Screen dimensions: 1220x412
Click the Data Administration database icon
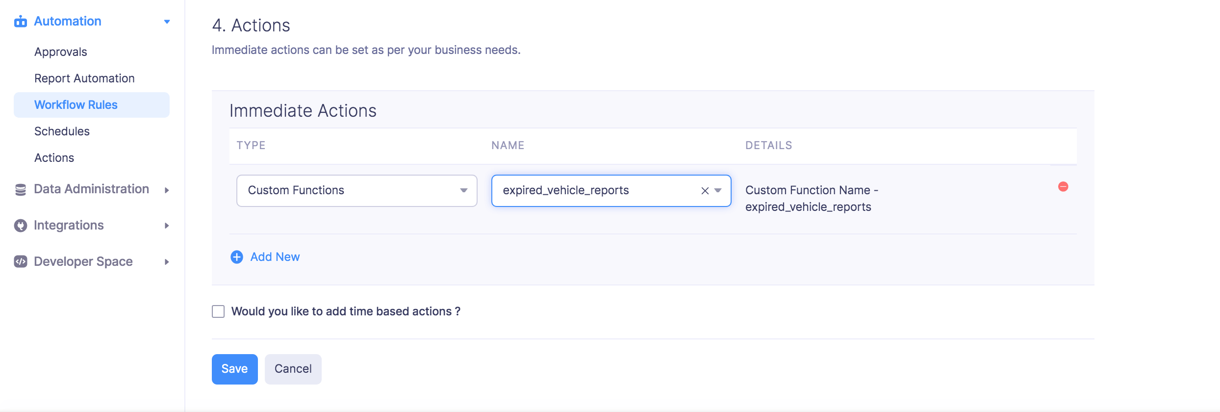[x=21, y=190]
